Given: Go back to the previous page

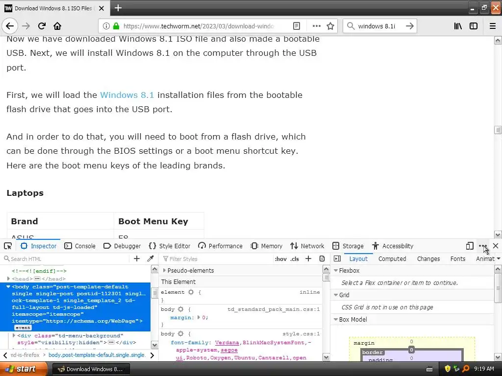Looking at the screenshot, I should (10, 26).
